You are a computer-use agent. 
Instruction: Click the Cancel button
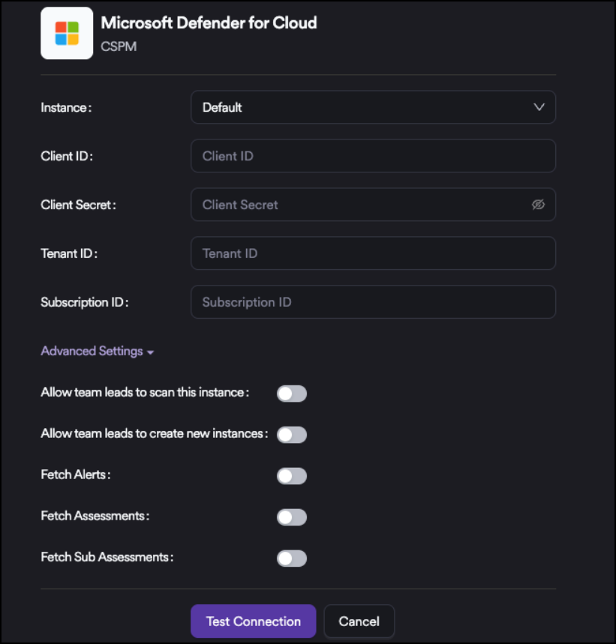pyautogui.click(x=359, y=621)
